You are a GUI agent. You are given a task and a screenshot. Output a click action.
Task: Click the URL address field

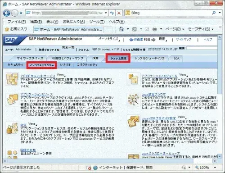point(64,13)
